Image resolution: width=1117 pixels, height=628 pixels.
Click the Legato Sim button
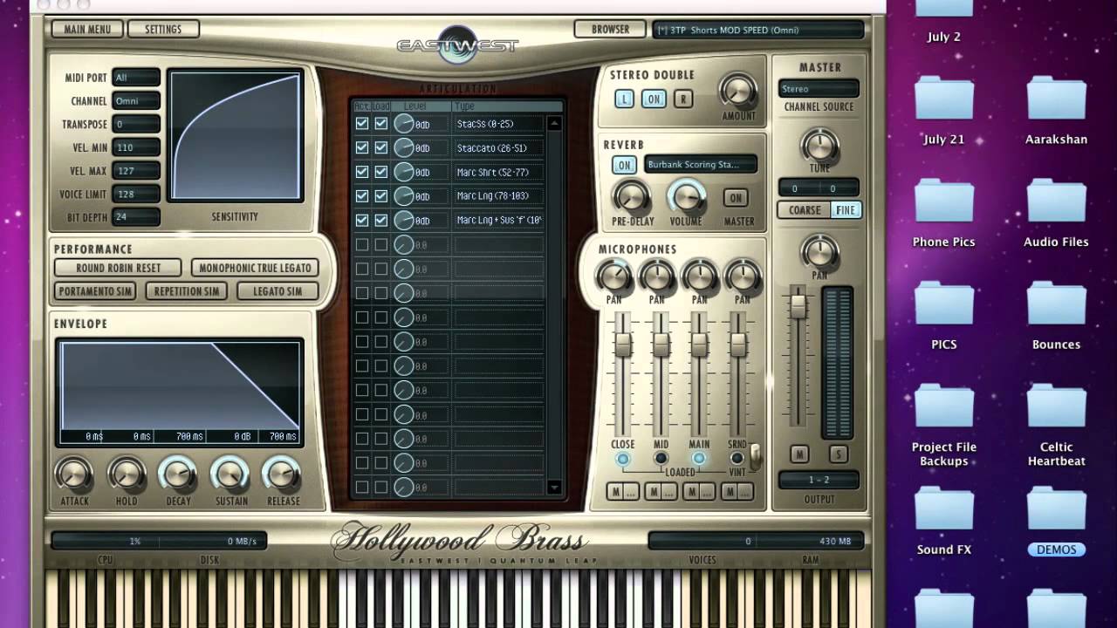[x=278, y=291]
